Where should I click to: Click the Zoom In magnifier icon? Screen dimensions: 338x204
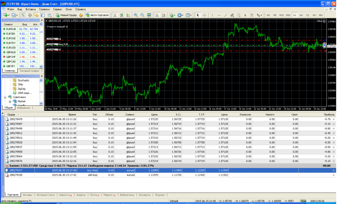pyautogui.click(x=136, y=15)
